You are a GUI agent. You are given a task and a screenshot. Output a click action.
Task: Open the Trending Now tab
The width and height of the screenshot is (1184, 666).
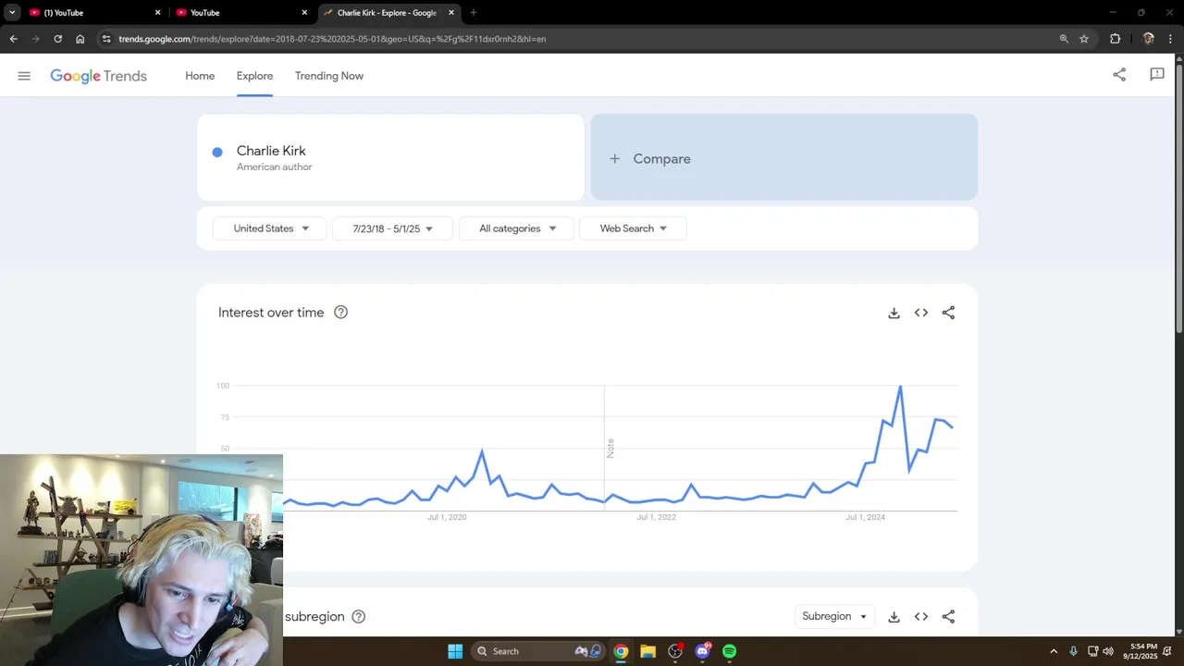(x=329, y=76)
